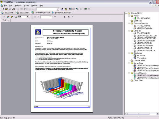
Task: Switch to production_model.rpt tab
Action: coord(62,13)
